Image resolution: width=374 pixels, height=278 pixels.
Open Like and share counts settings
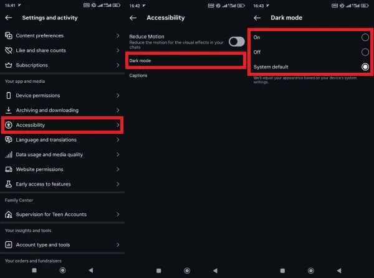coord(62,50)
